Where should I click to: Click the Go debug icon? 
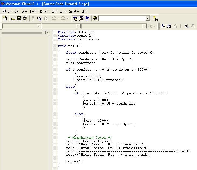pyautogui.click(x=187, y=26)
